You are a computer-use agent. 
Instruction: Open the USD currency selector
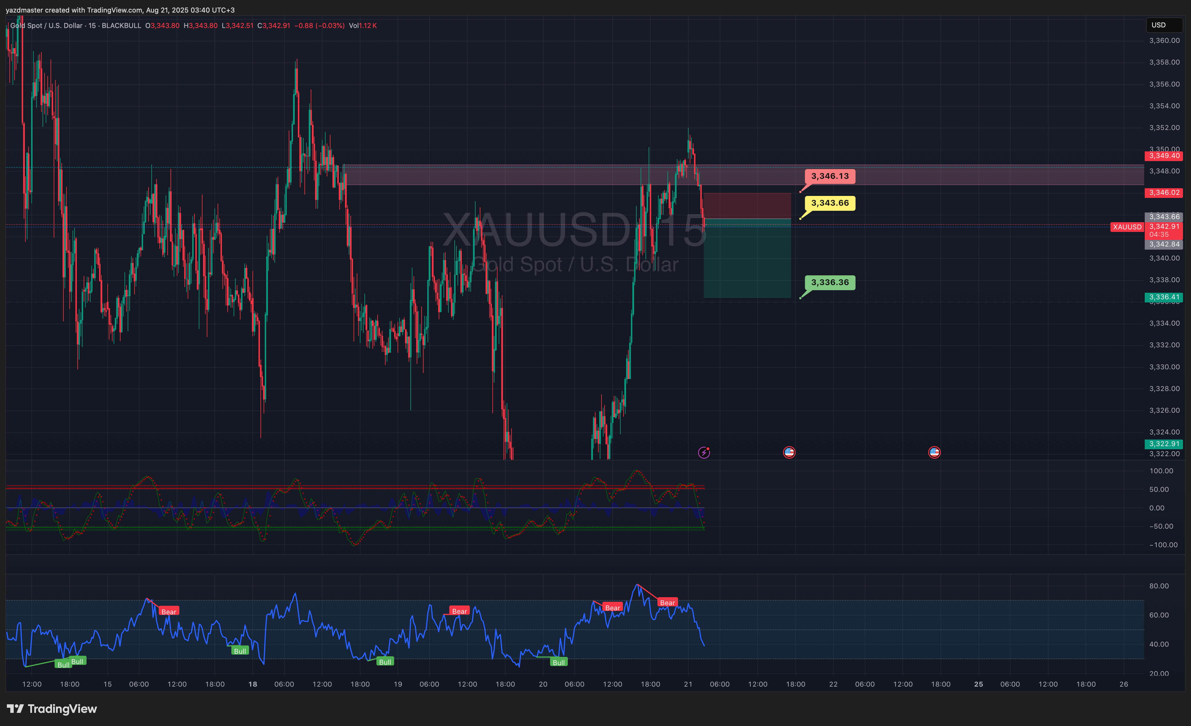(1164, 25)
